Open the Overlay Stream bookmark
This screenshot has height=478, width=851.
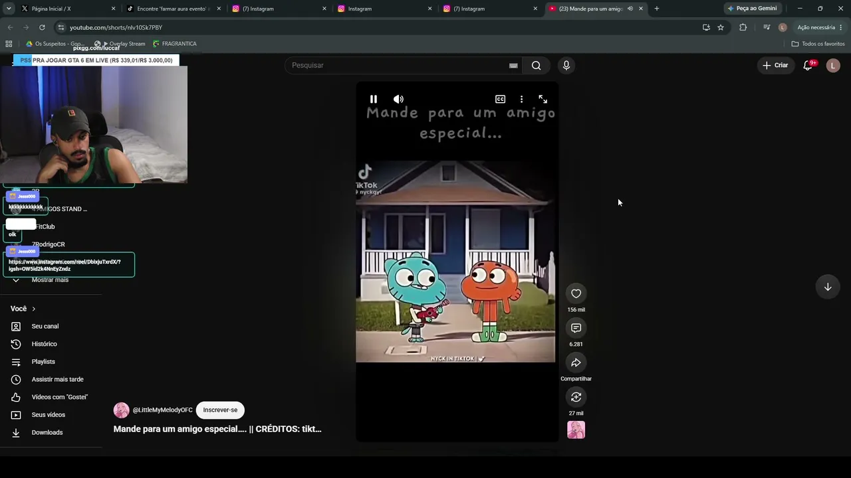pos(124,44)
